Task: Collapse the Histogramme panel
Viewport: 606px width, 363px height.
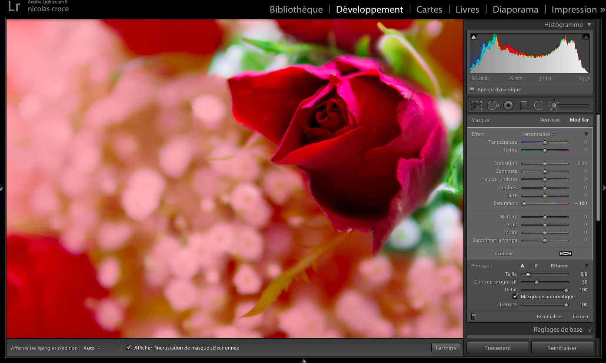Action: (x=589, y=25)
